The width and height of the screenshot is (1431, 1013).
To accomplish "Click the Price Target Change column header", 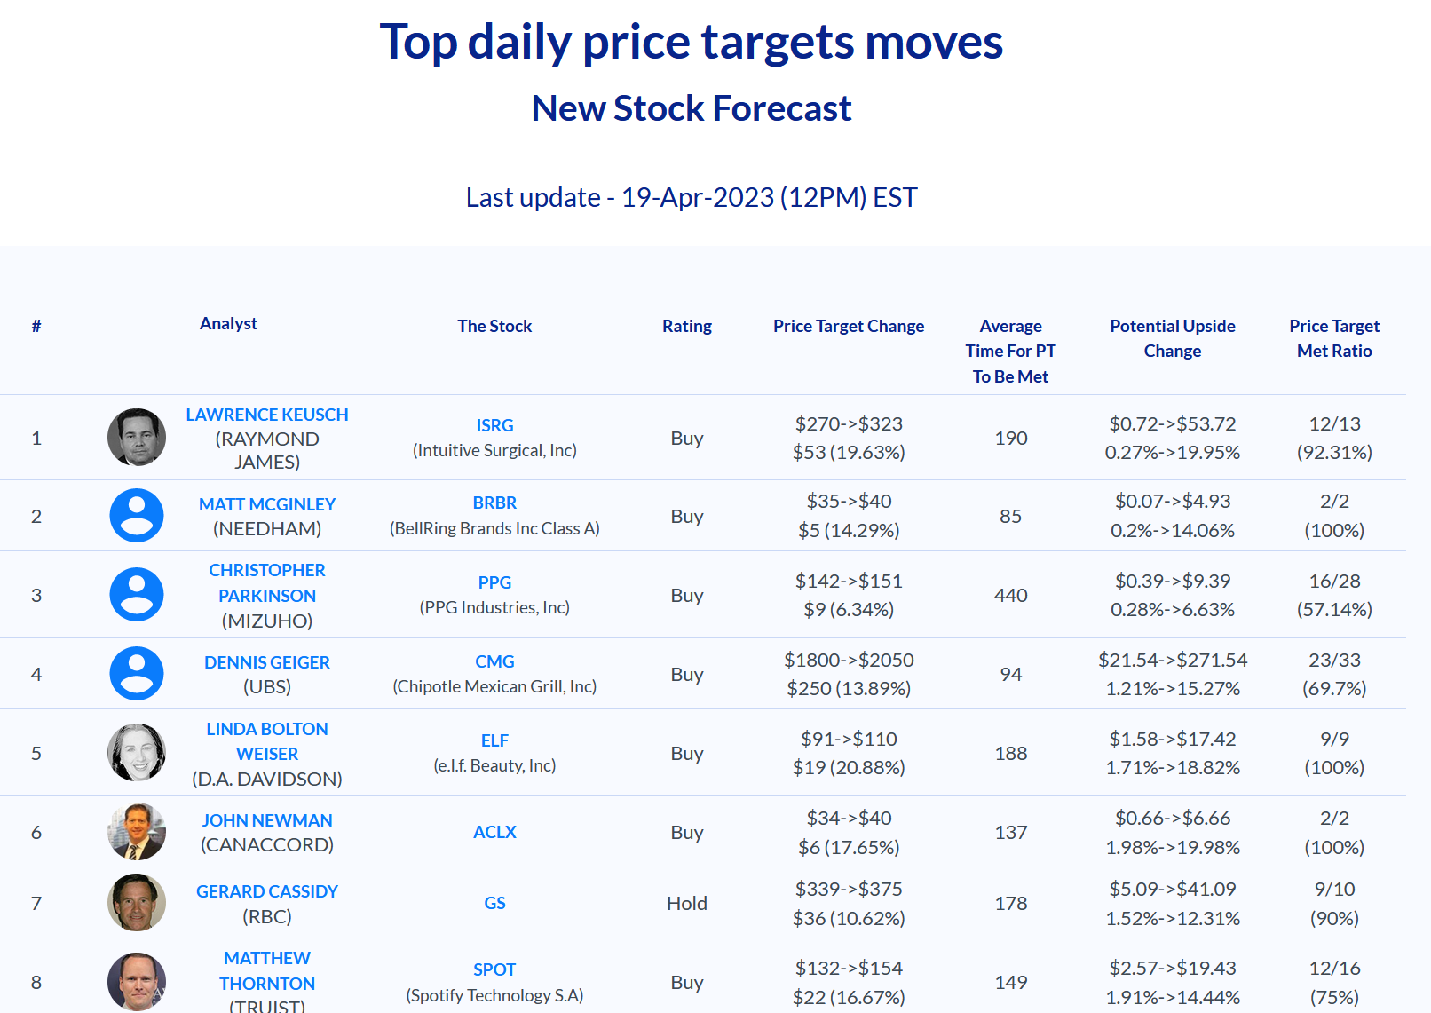I will tap(849, 326).
